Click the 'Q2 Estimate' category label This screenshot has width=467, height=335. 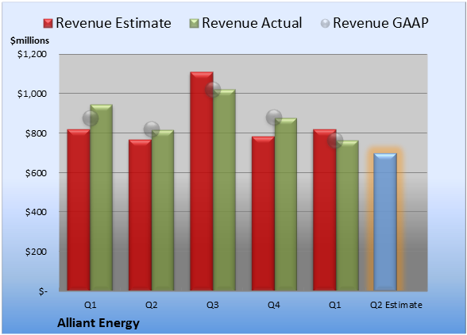tap(396, 305)
